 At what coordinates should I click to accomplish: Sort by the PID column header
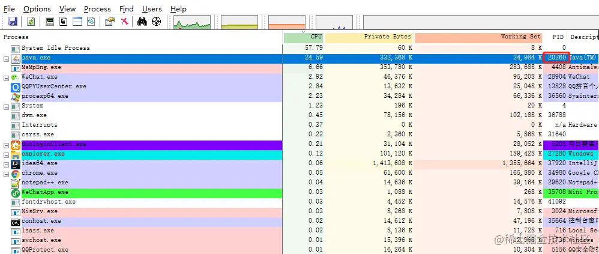pyautogui.click(x=555, y=37)
